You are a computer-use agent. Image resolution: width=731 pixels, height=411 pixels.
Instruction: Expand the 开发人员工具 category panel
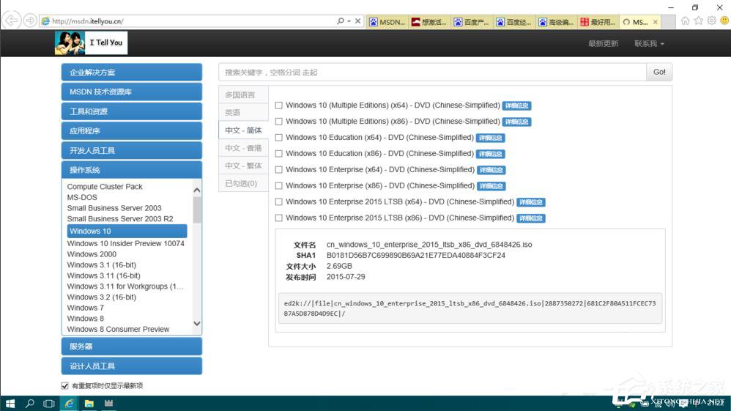coord(131,150)
